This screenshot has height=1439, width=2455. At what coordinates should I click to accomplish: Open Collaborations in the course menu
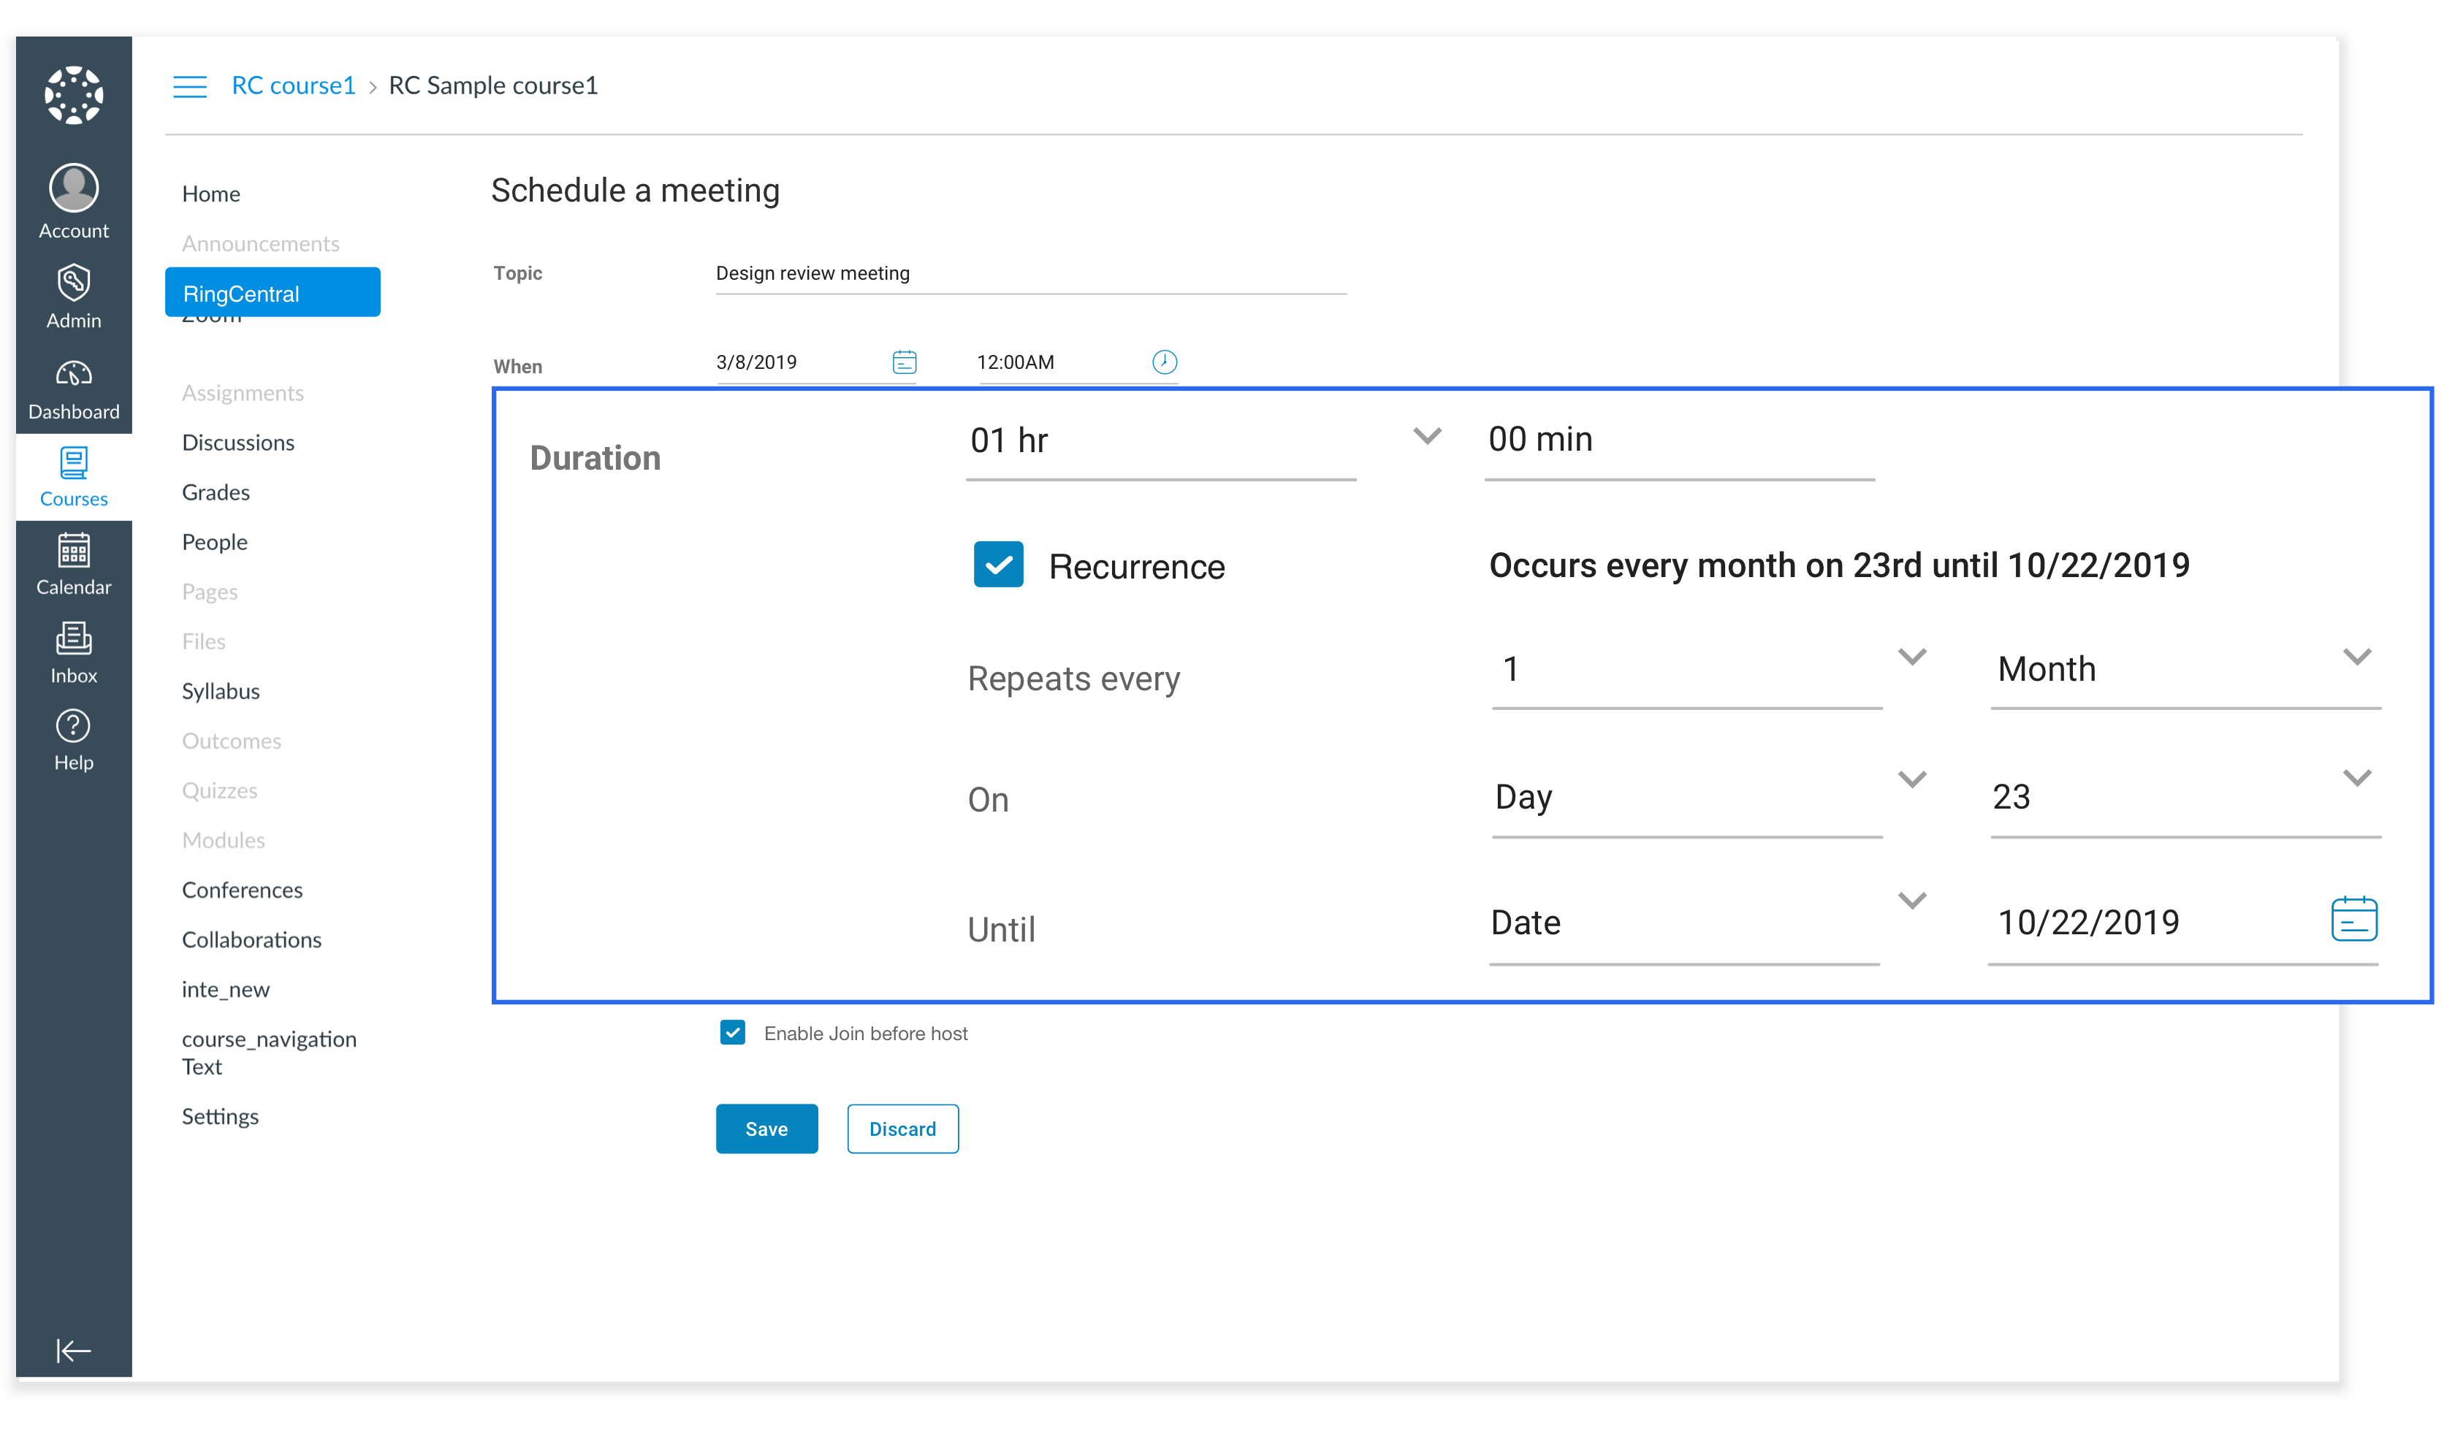[x=252, y=939]
